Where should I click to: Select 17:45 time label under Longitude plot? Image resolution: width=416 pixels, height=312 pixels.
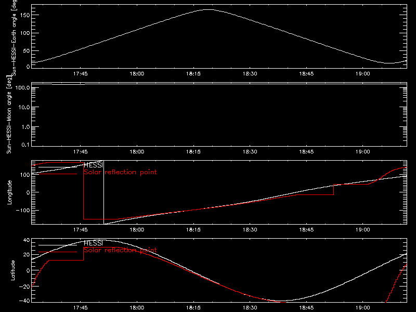[x=81, y=230]
